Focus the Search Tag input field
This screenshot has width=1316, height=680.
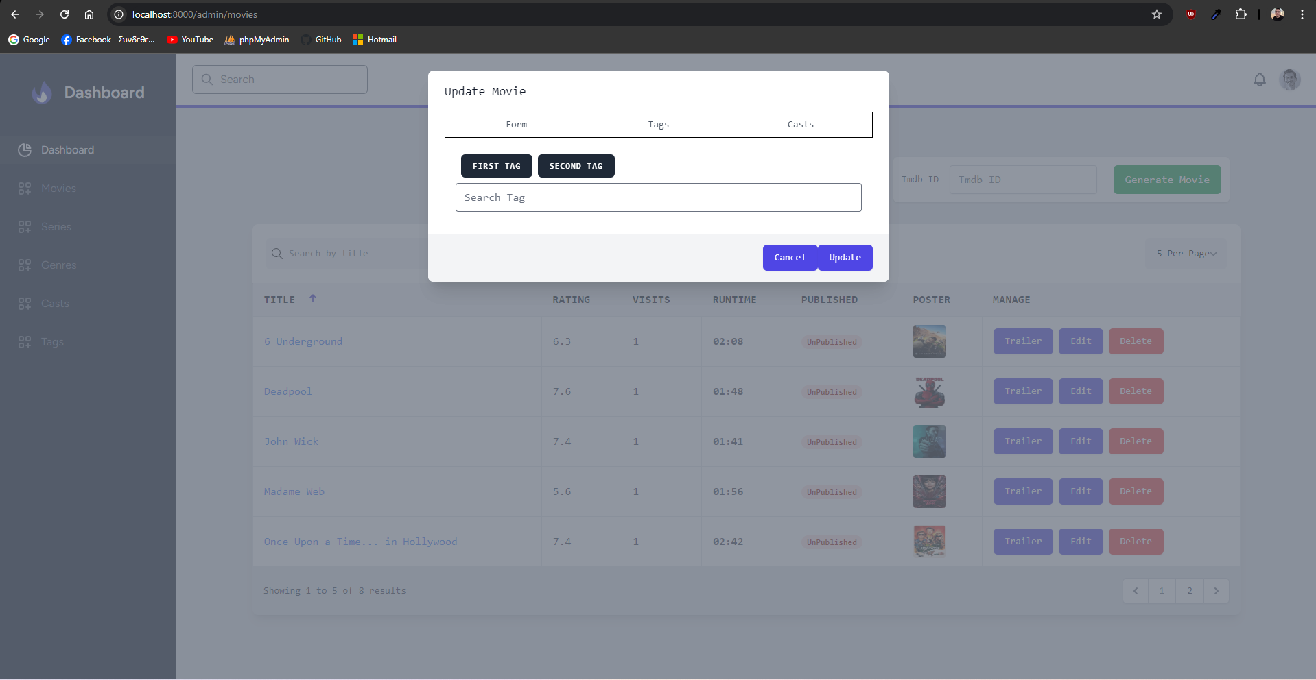658,197
